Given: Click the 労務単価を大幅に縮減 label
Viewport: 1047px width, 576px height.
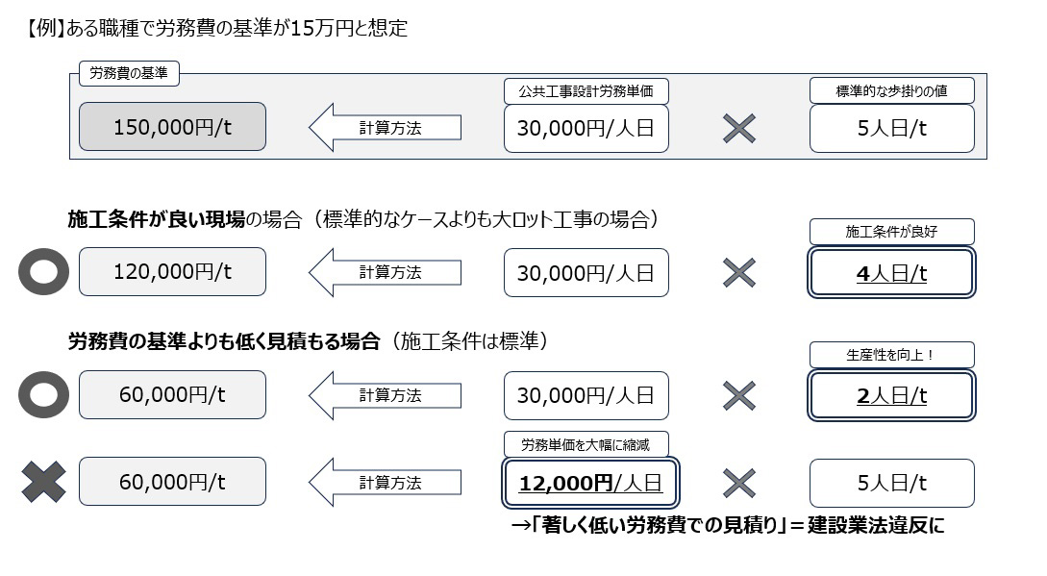Looking at the screenshot, I should 586,444.
